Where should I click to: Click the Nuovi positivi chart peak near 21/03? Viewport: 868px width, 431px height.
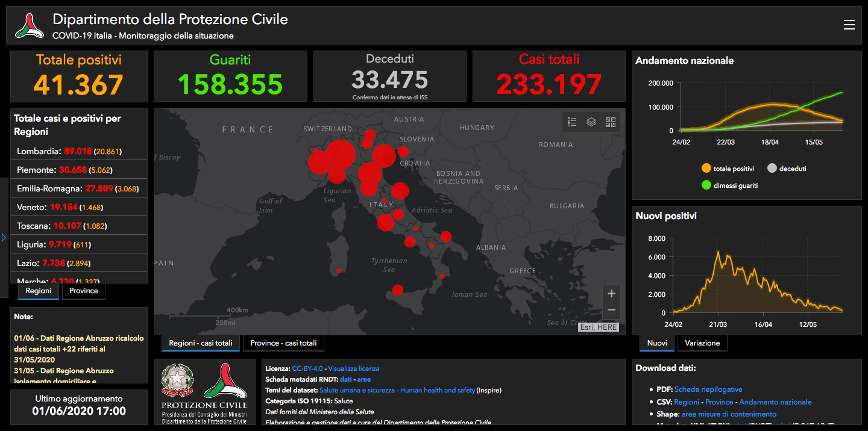click(x=718, y=252)
